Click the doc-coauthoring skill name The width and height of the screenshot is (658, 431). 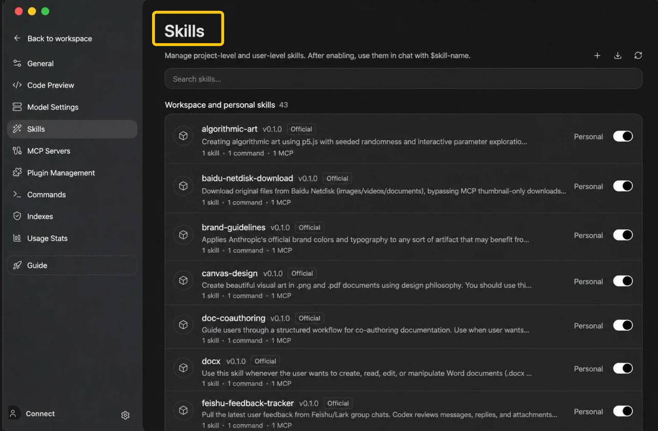233,318
